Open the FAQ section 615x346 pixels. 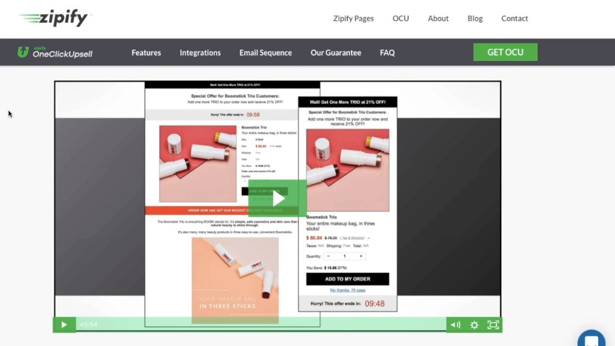(x=387, y=52)
